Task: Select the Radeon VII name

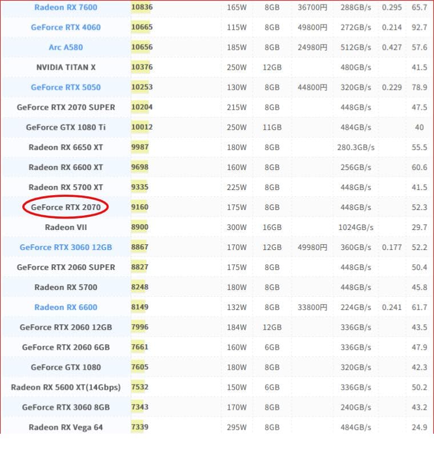Action: [x=66, y=227]
